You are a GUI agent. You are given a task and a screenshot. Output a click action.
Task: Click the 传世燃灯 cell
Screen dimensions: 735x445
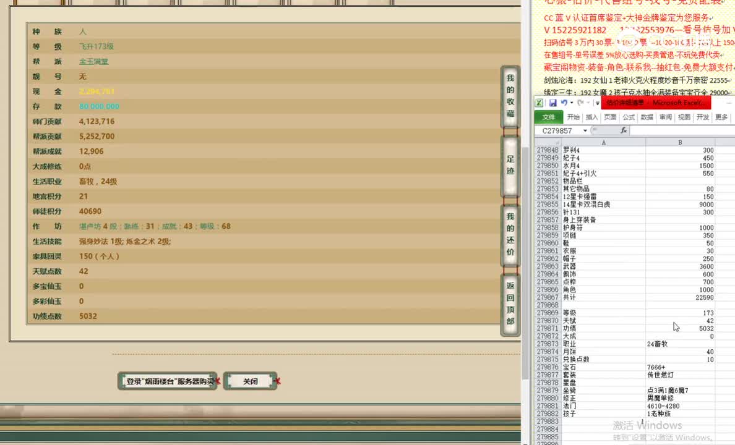click(680, 375)
